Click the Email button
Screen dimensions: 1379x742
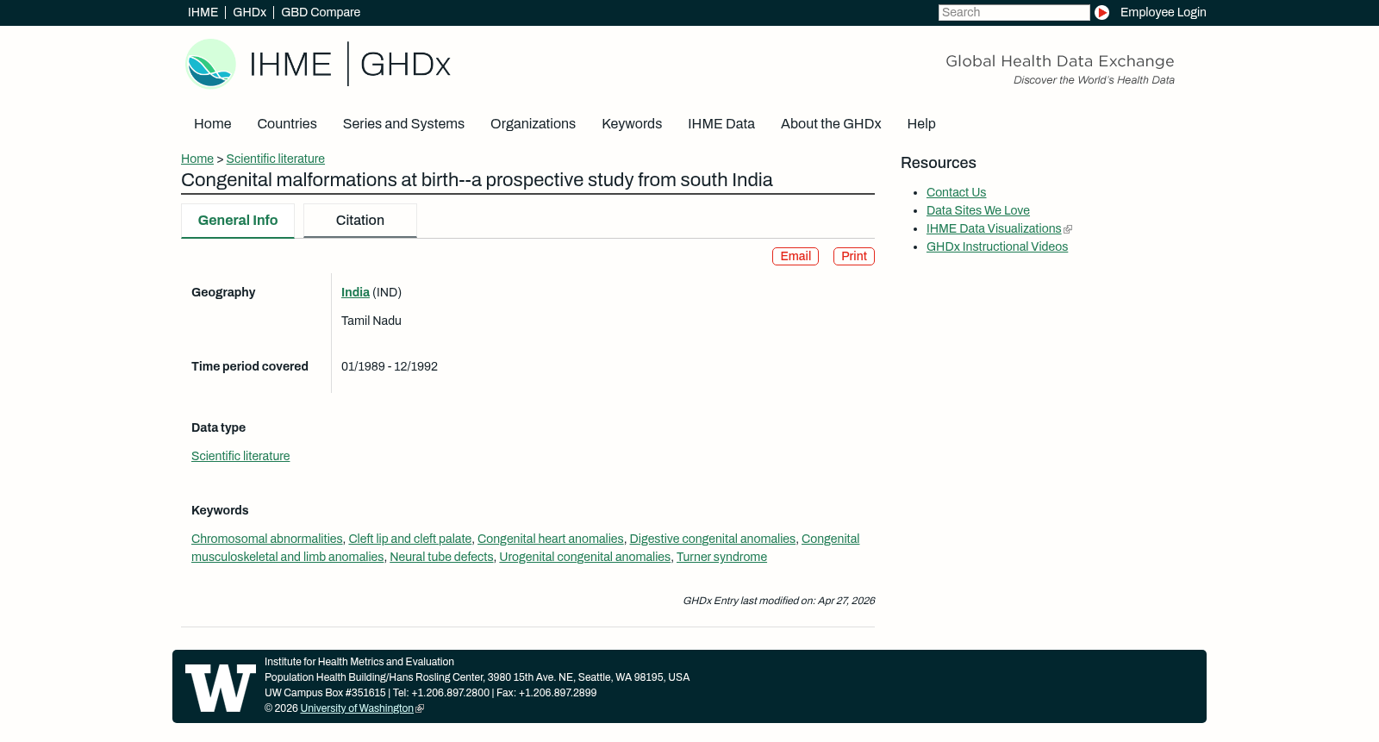(795, 256)
